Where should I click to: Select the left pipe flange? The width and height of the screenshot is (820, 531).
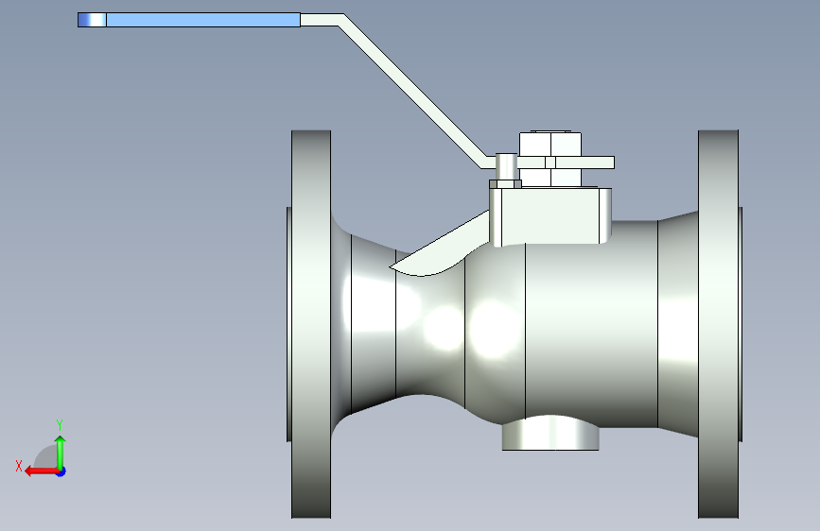(311, 324)
